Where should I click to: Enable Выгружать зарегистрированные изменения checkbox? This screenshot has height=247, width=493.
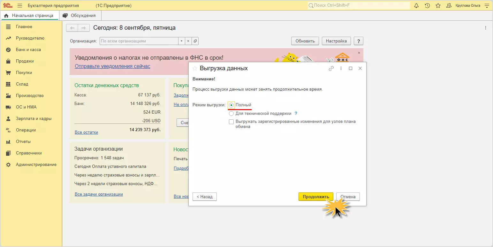tap(231, 122)
